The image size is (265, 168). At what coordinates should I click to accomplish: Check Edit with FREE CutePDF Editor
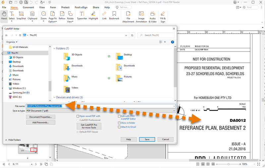(119, 116)
